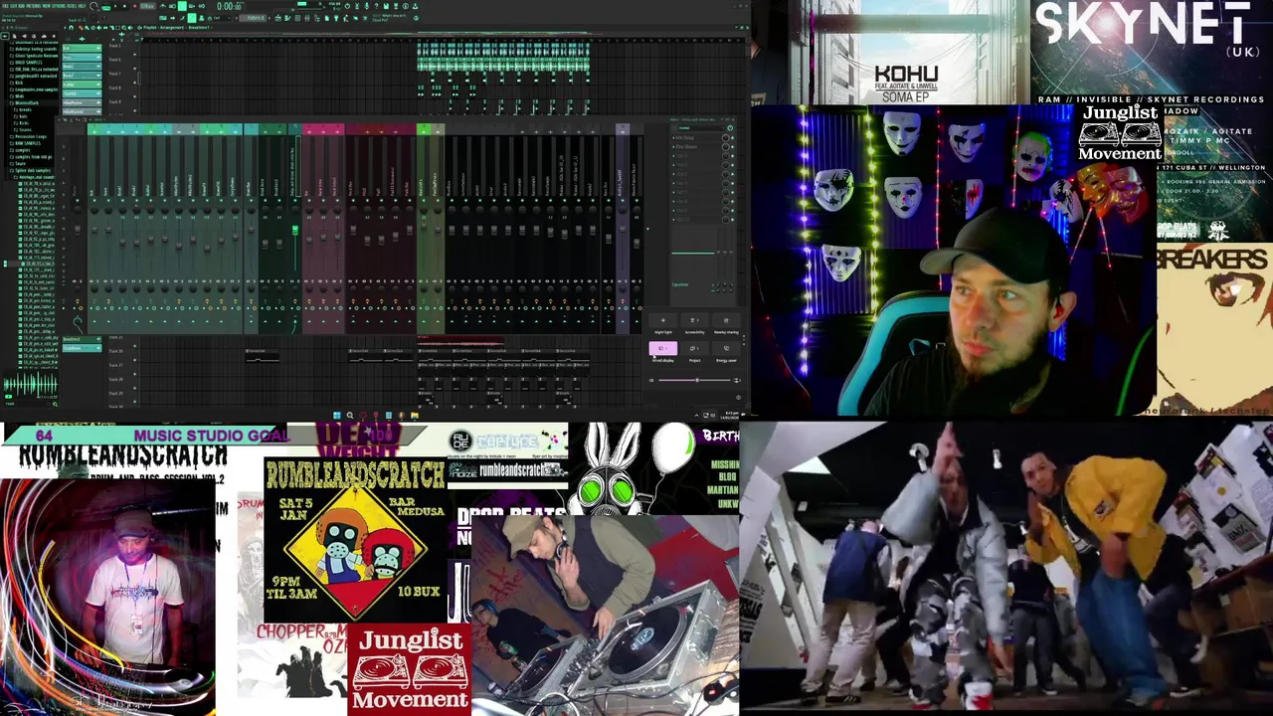Click the magnifier search icon below the browser
The height and width of the screenshot is (716, 1273).
pyautogui.click(x=56, y=404)
